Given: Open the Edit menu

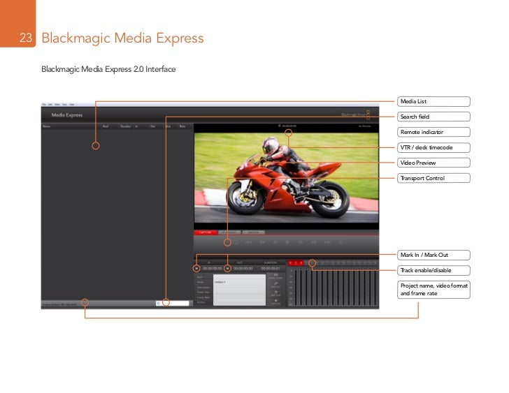Looking at the screenshot, I should click(x=50, y=104).
